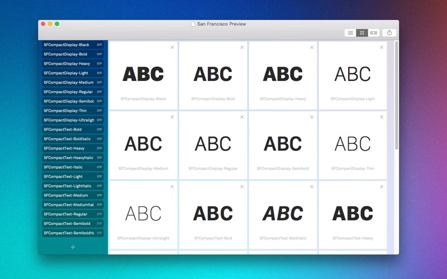
Task: Select SFCompactText-Italic in the sidebar list
Action: point(73,167)
